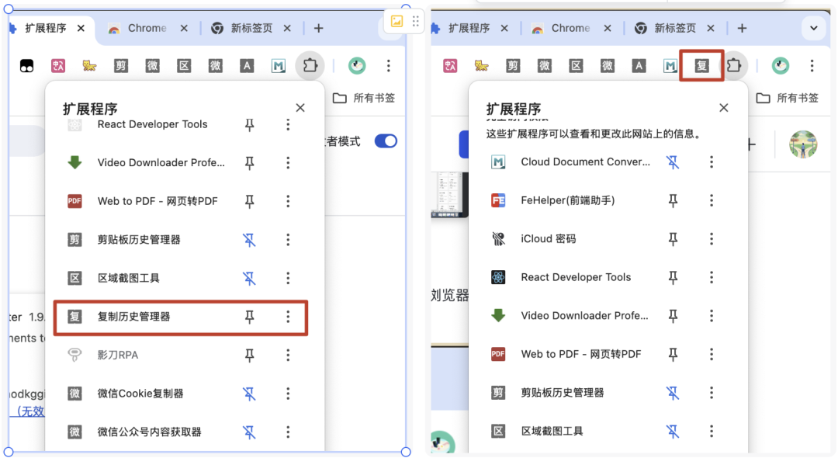This screenshot has height=458, width=838.
Task: Close the Chrome tab in the right window
Action: tap(608, 28)
